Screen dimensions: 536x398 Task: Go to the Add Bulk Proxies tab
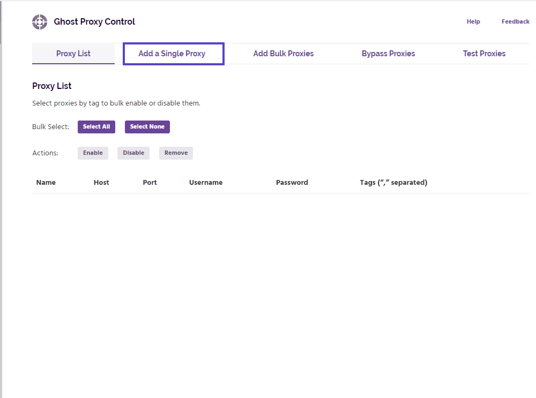(x=284, y=54)
